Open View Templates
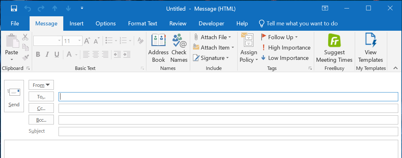The height and width of the screenshot is (158, 402). [371, 48]
